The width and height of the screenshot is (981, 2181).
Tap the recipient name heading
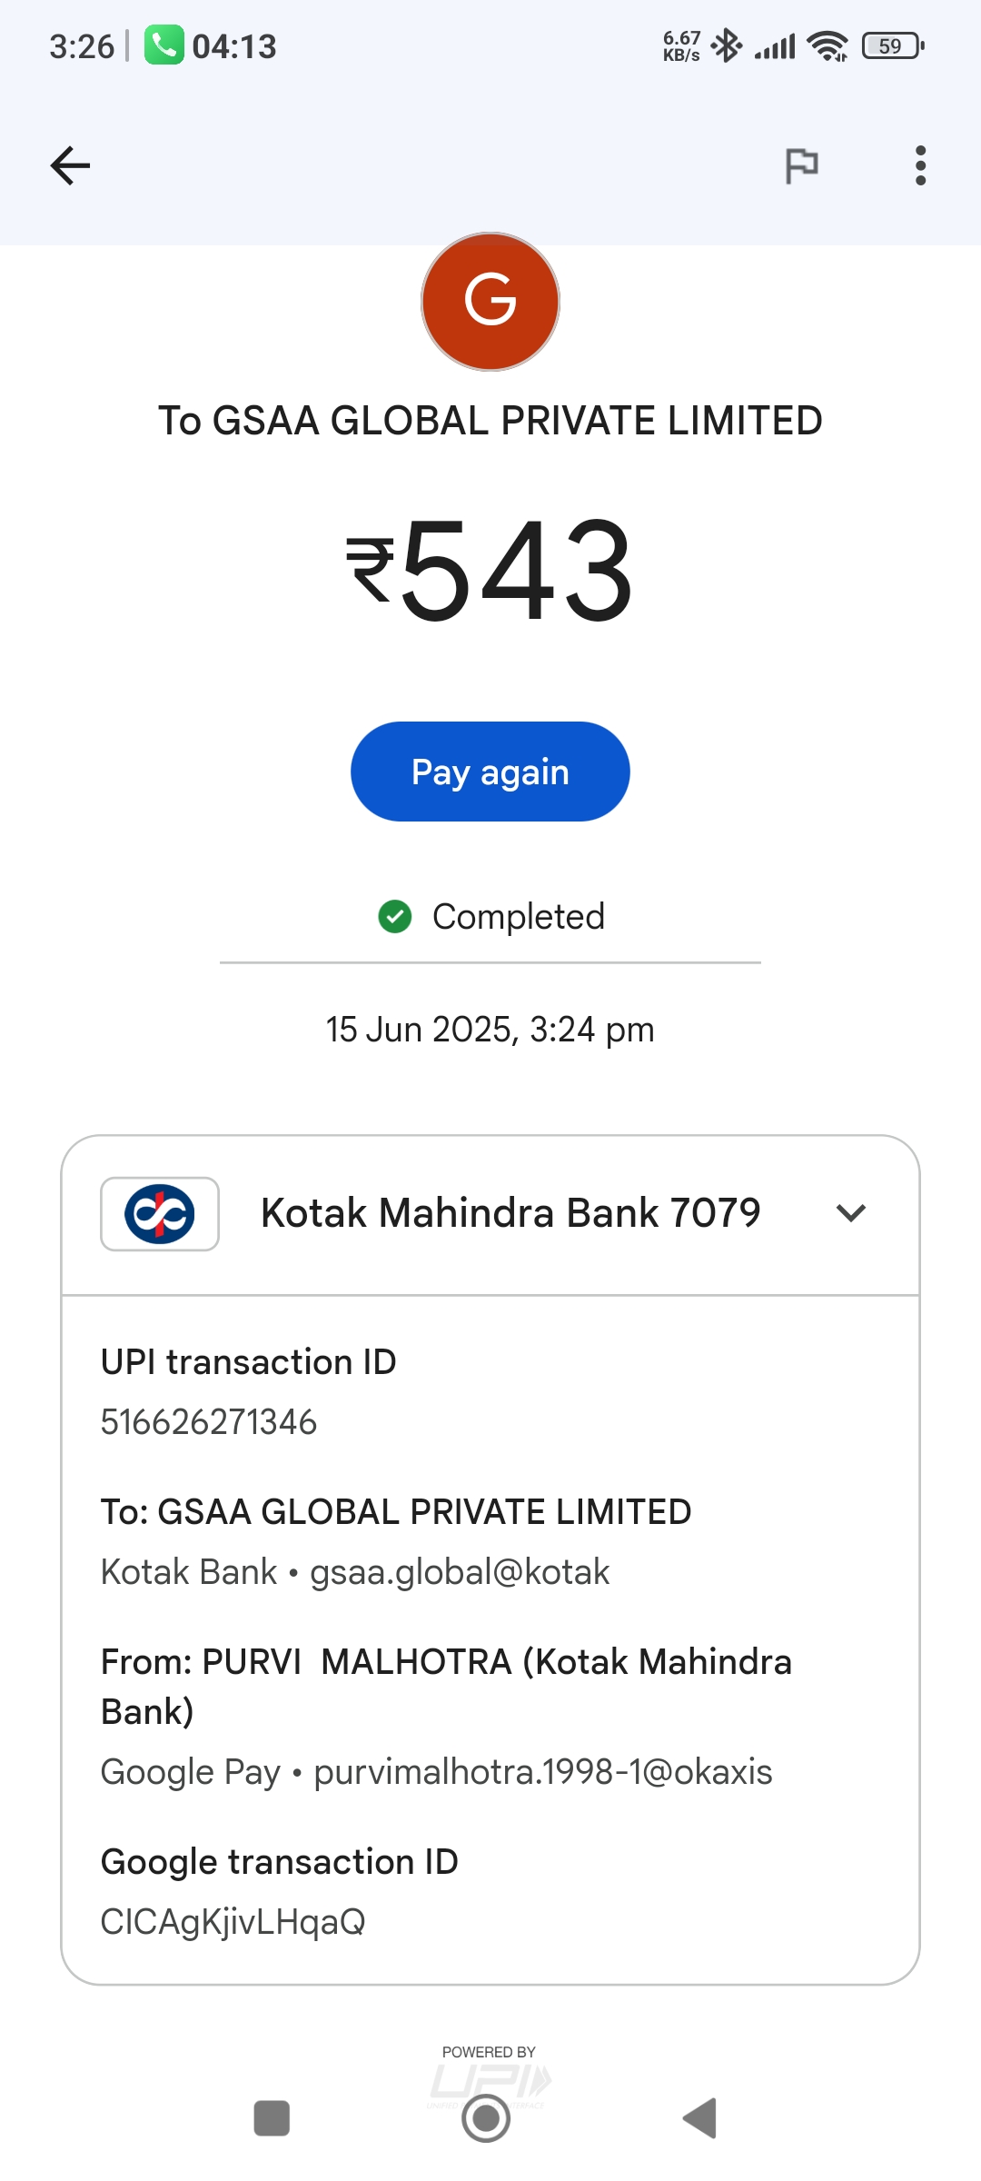(490, 421)
